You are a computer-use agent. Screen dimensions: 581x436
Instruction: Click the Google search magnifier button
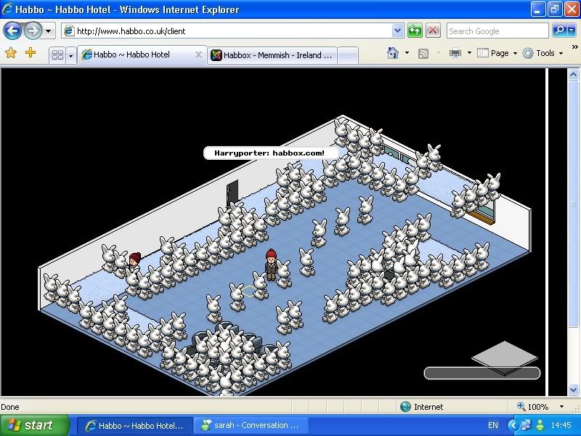point(559,31)
